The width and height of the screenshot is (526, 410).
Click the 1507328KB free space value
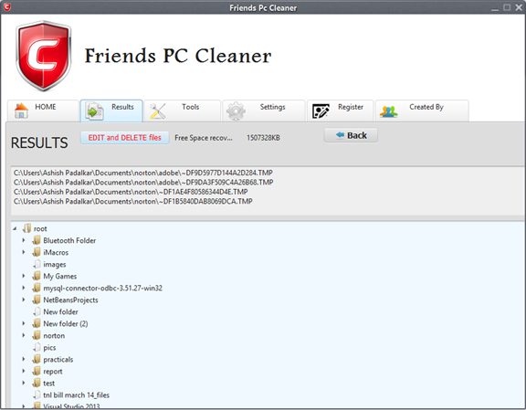click(x=263, y=138)
